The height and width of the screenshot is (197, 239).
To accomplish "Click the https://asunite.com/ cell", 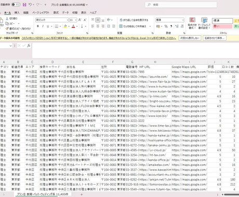I will [155, 77].
